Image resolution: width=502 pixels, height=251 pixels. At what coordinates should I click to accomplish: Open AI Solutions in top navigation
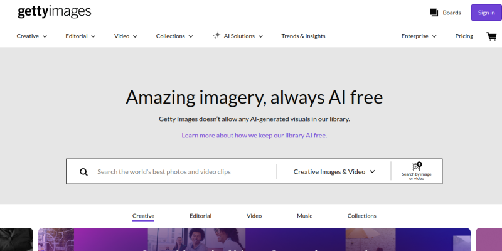tap(239, 36)
